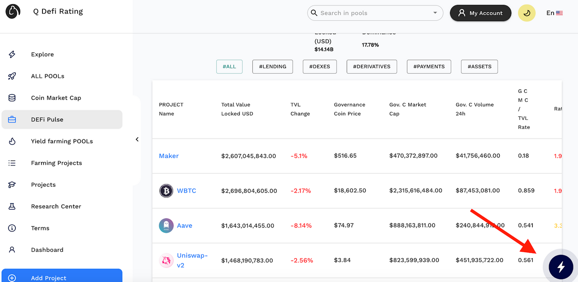The height and width of the screenshot is (282, 578).
Task: Select the #DERIVATIVES filter tag
Action: [x=372, y=66]
